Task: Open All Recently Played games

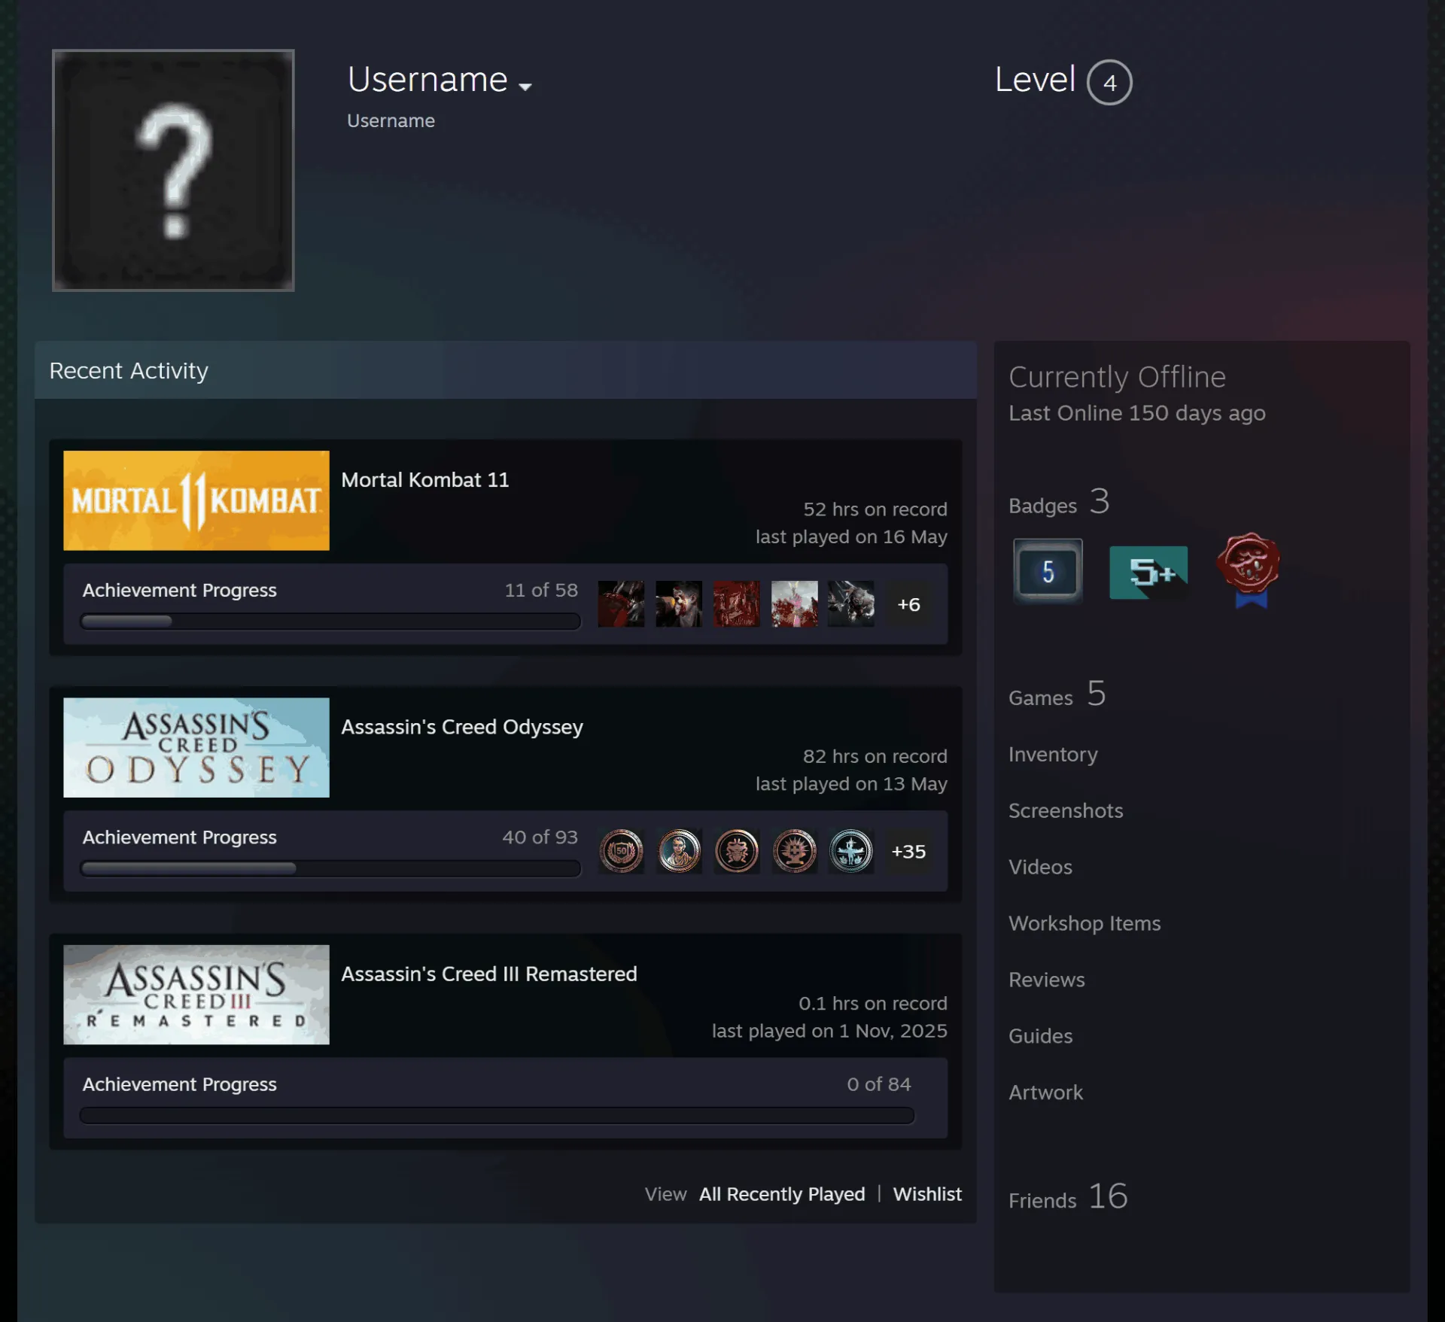Action: click(x=782, y=1194)
